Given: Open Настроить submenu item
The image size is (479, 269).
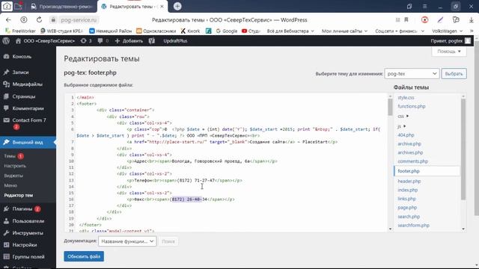Looking at the screenshot, I should (15, 166).
